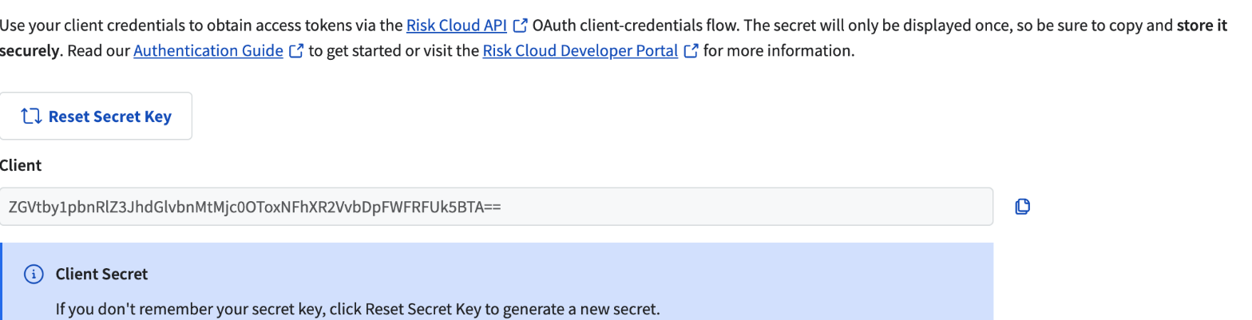Click the external-link icon after Developer Portal
The height and width of the screenshot is (320, 1252).
point(691,51)
